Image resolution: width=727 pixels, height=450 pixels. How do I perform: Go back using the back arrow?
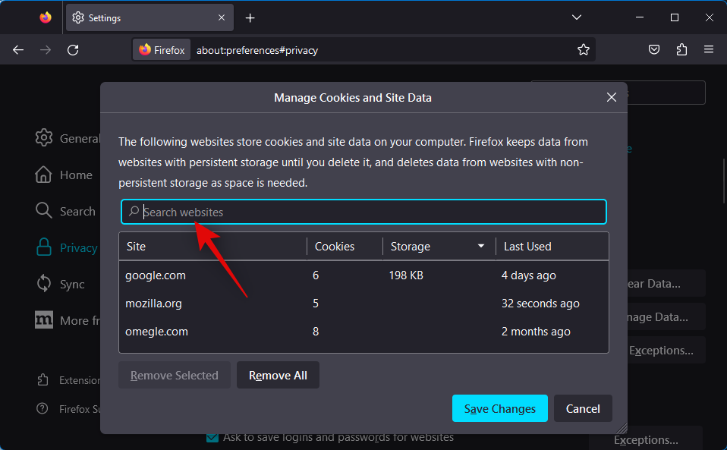(x=18, y=50)
